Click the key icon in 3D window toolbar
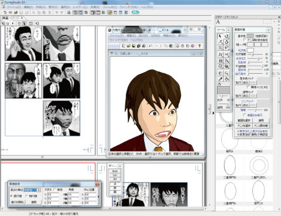Screen dimensions: 281x216 tap(200, 46)
